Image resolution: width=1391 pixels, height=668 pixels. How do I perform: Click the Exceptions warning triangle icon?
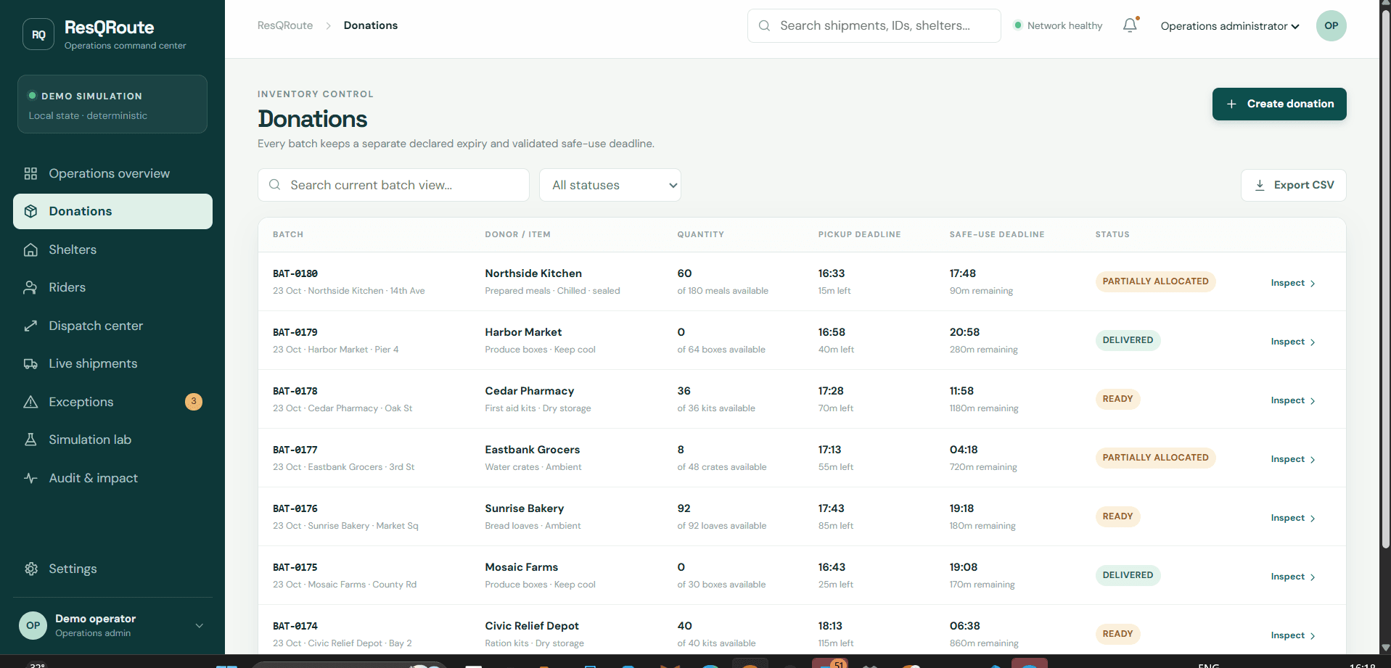[30, 402]
